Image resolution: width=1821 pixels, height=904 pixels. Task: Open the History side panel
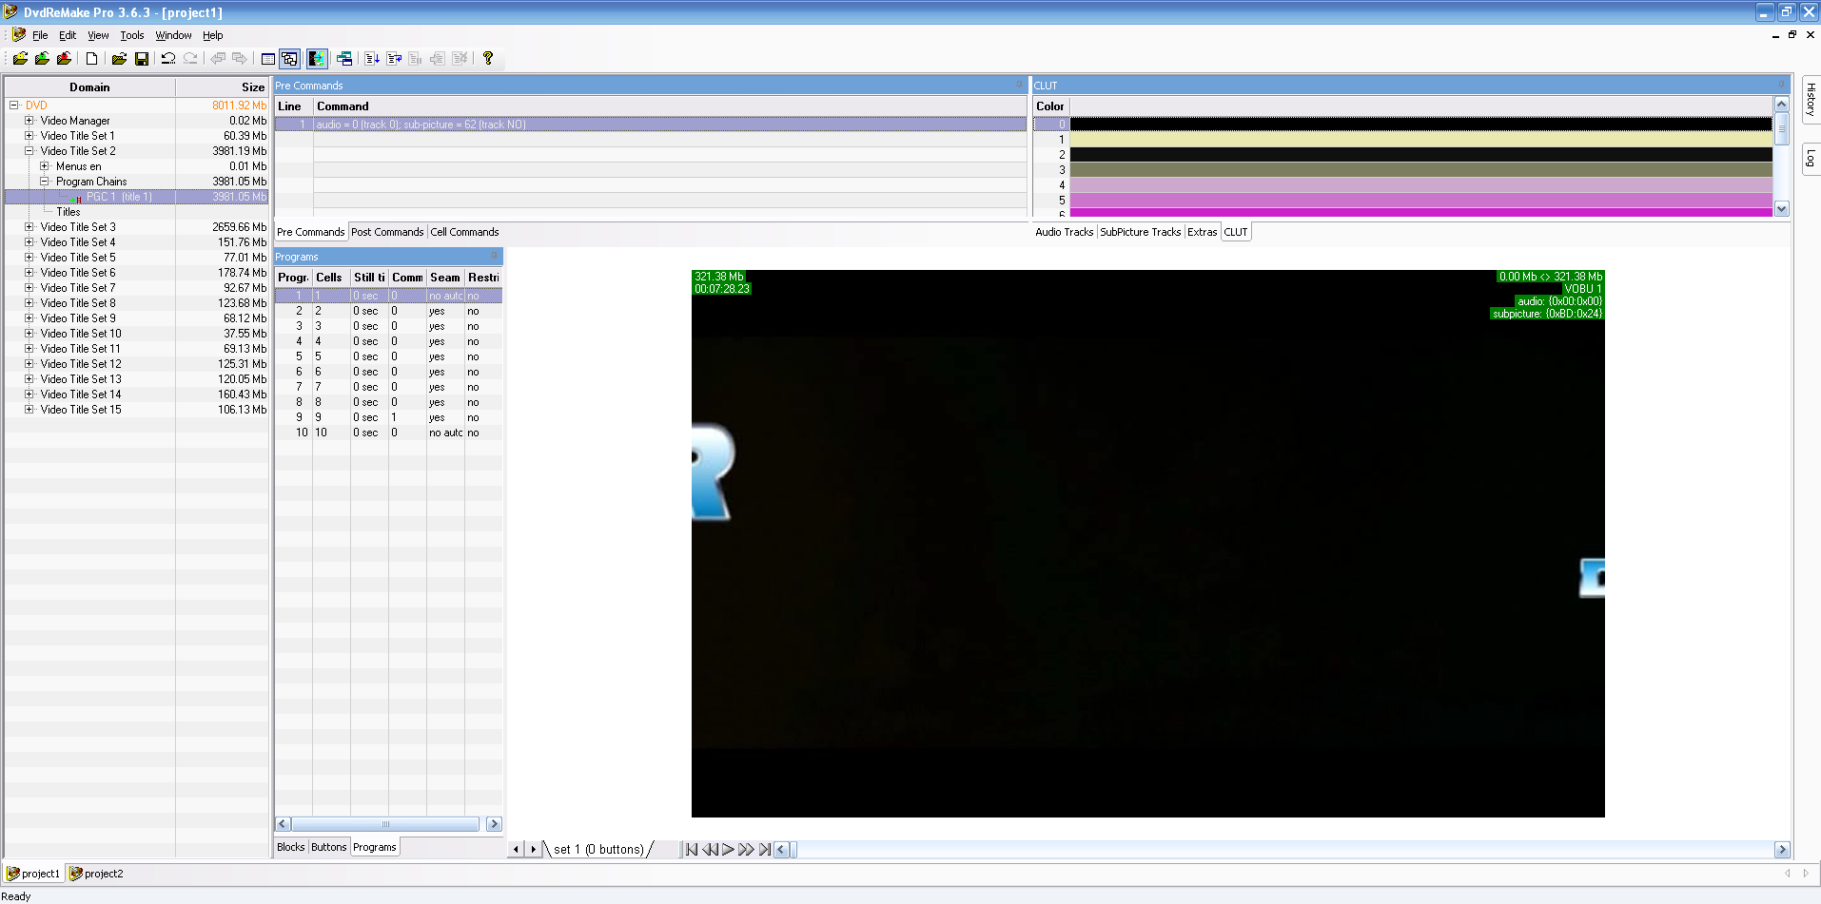click(x=1811, y=100)
